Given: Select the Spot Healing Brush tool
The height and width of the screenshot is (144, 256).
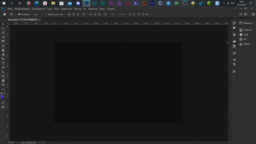Looking at the screenshot, I should (x=3, y=41).
